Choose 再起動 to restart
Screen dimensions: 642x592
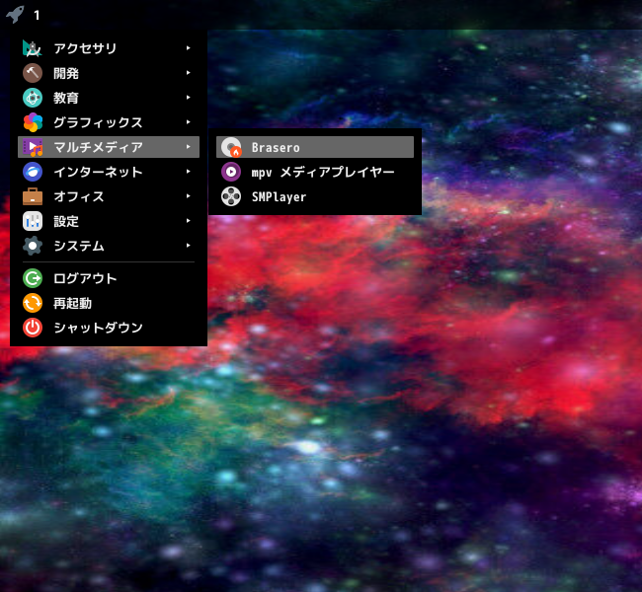[x=109, y=303]
